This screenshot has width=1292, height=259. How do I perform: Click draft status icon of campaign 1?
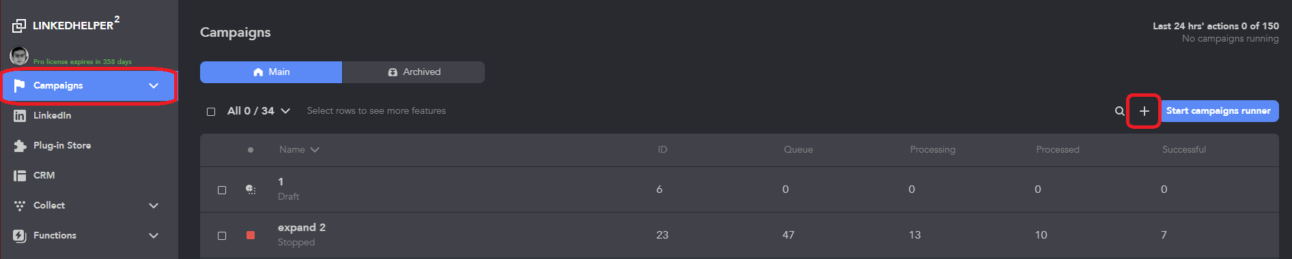click(251, 189)
